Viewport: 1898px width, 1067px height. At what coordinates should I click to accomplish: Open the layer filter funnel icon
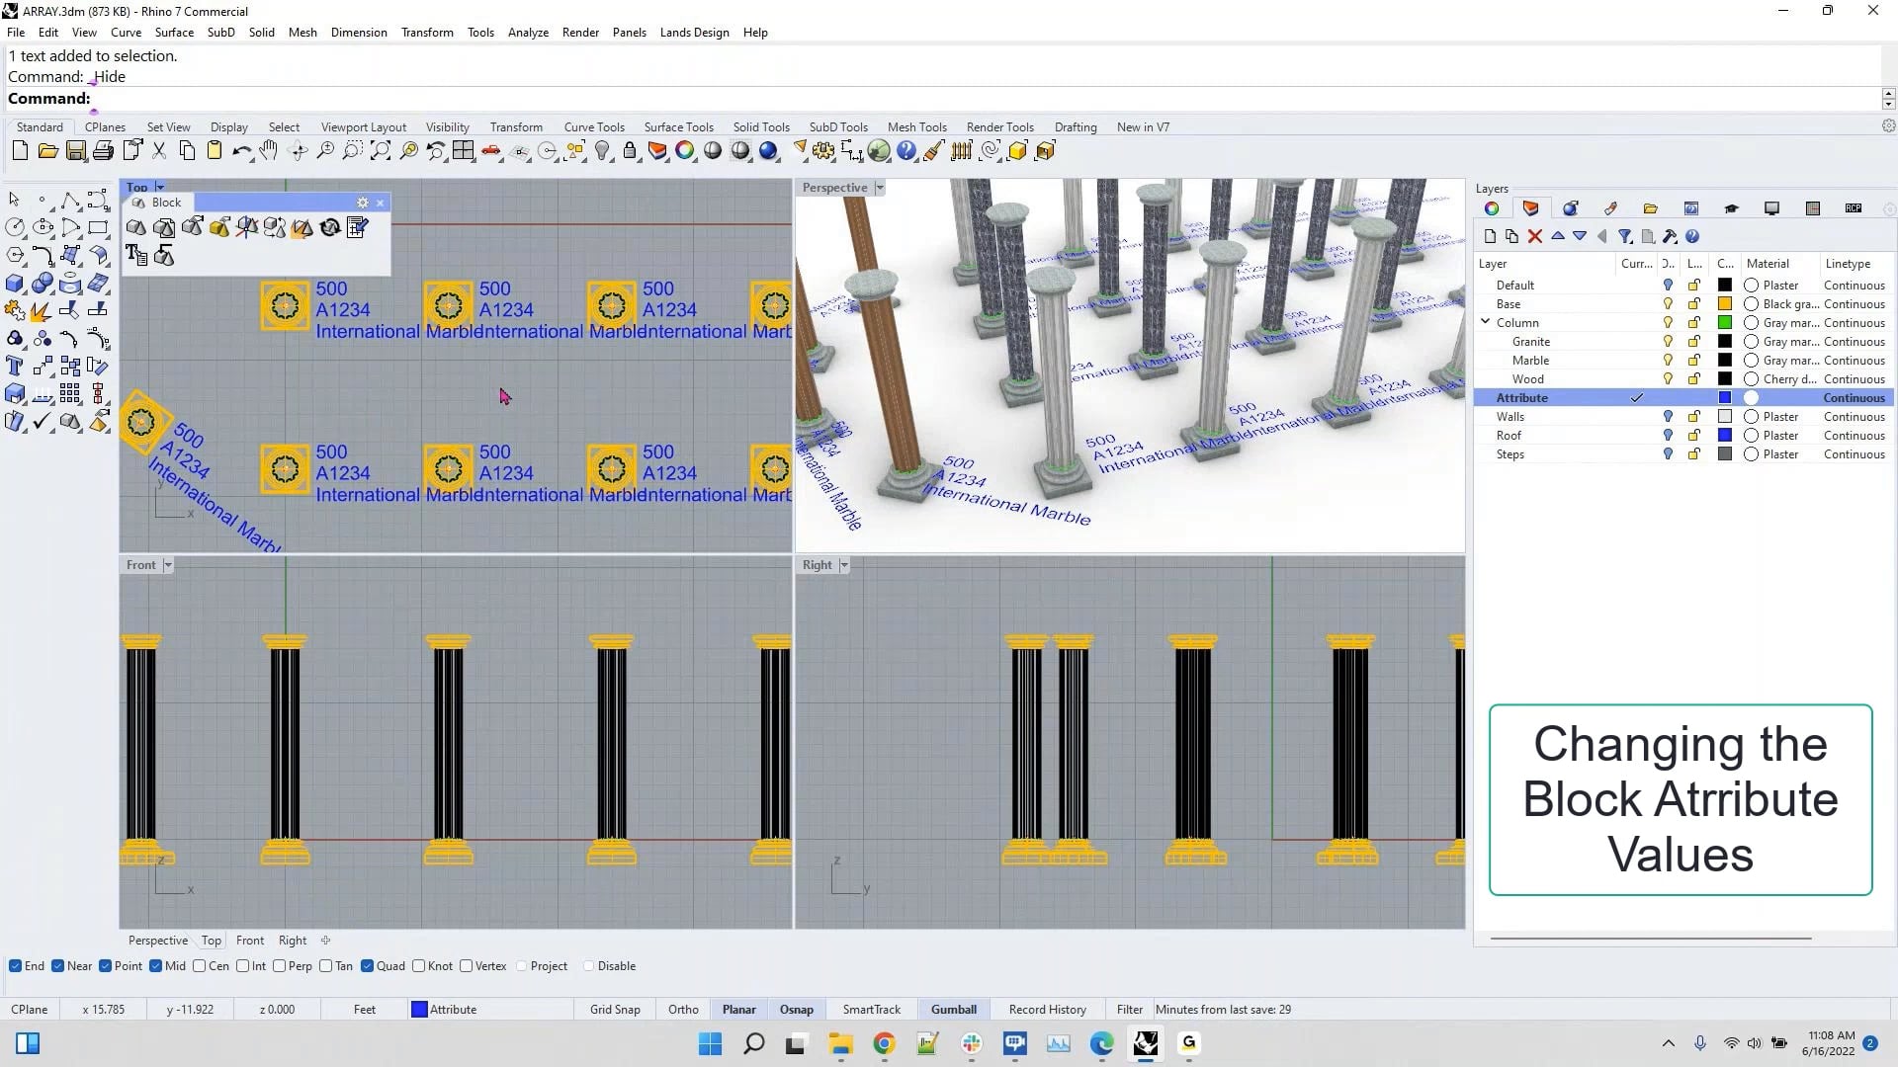pos(1624,236)
